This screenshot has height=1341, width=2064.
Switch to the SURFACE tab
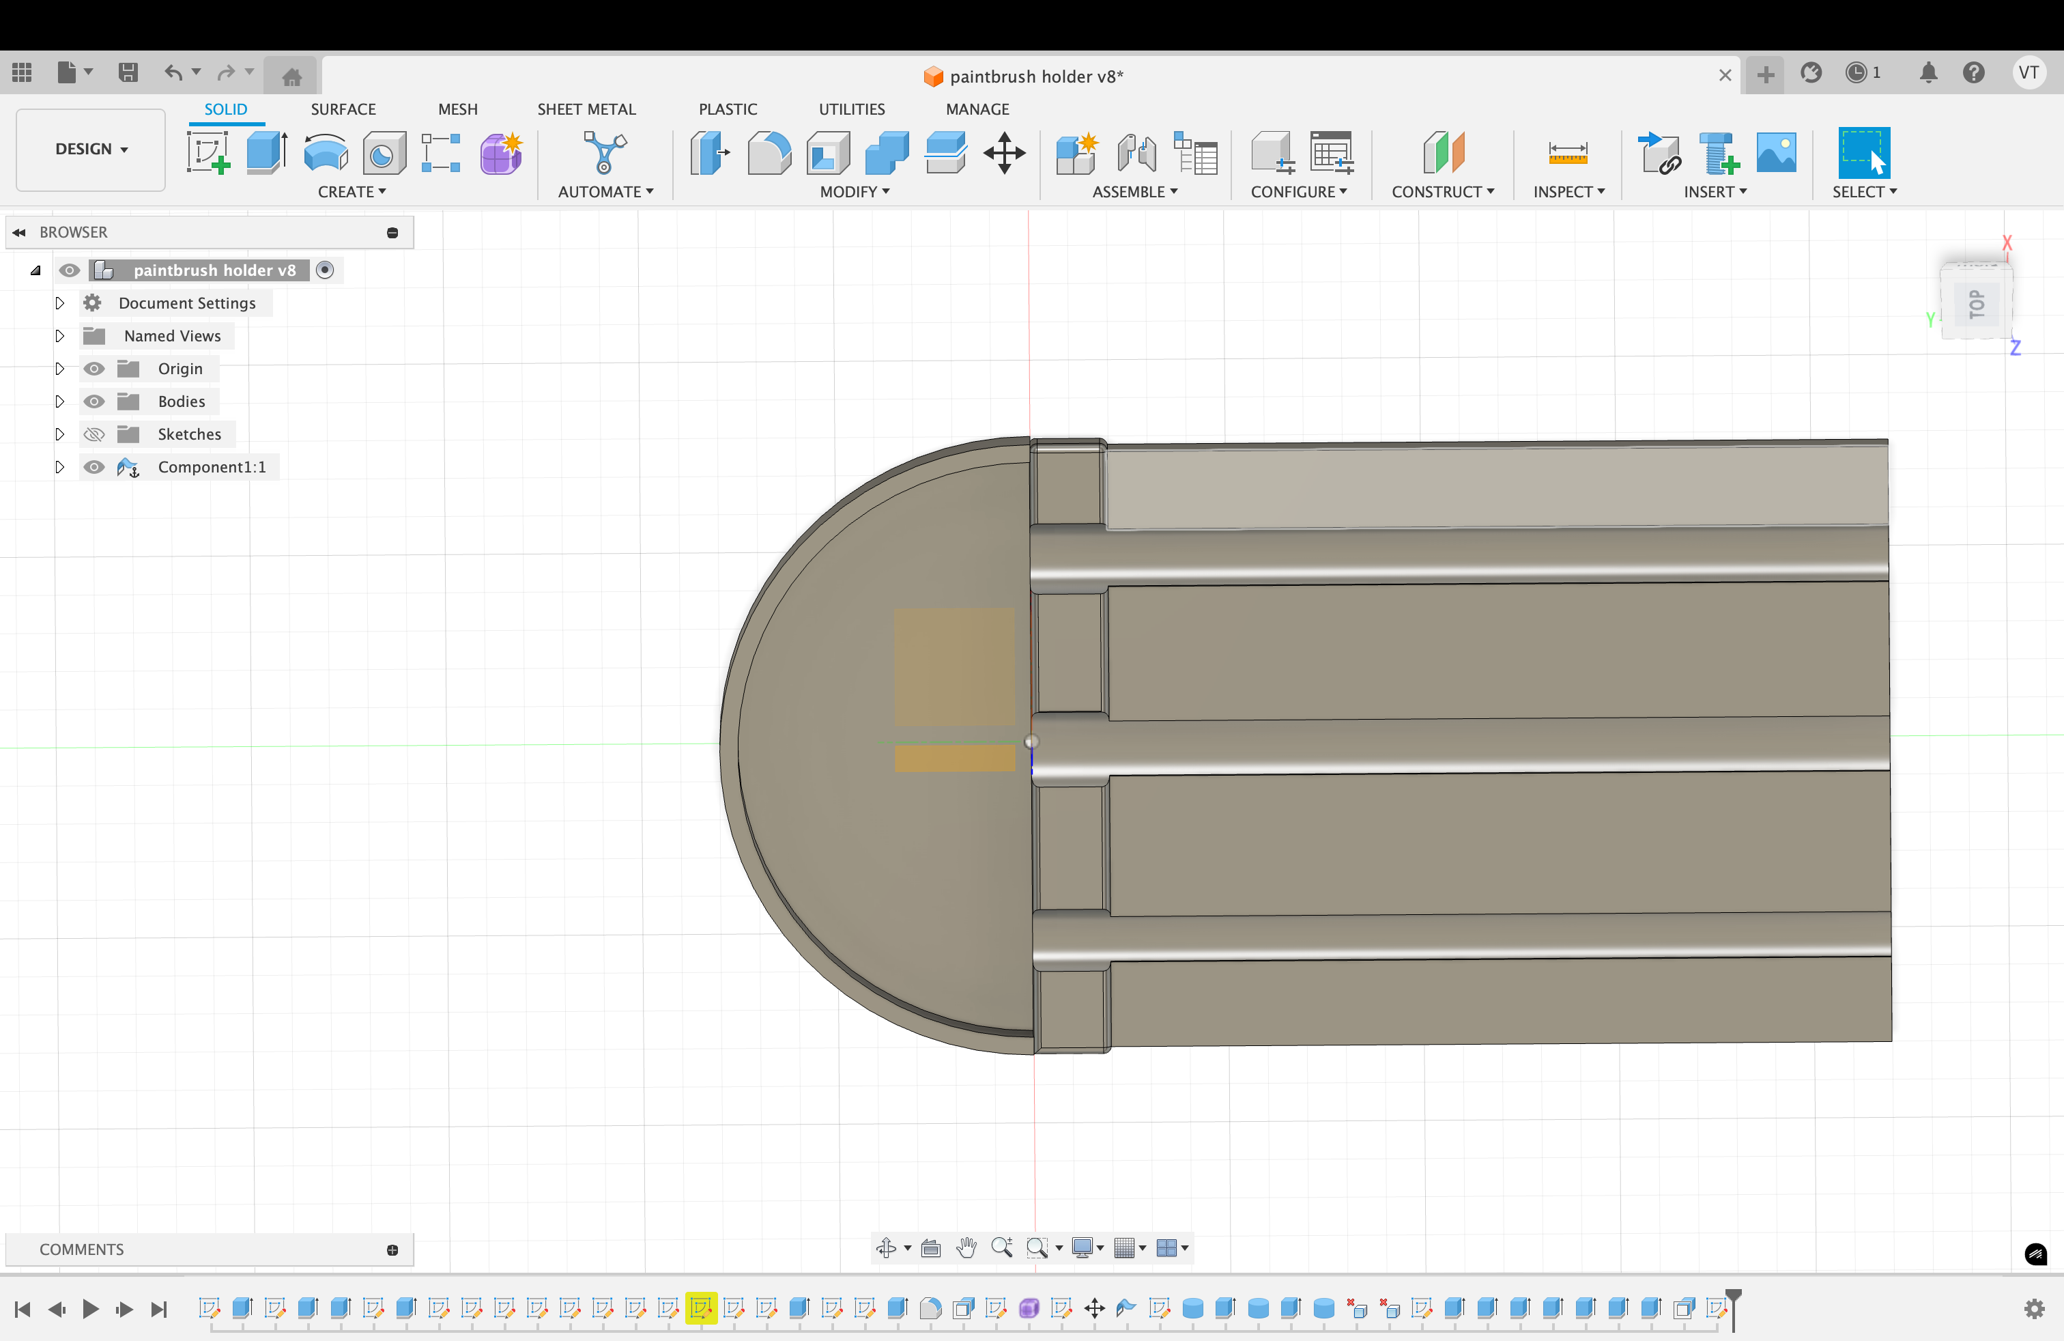pos(343,109)
